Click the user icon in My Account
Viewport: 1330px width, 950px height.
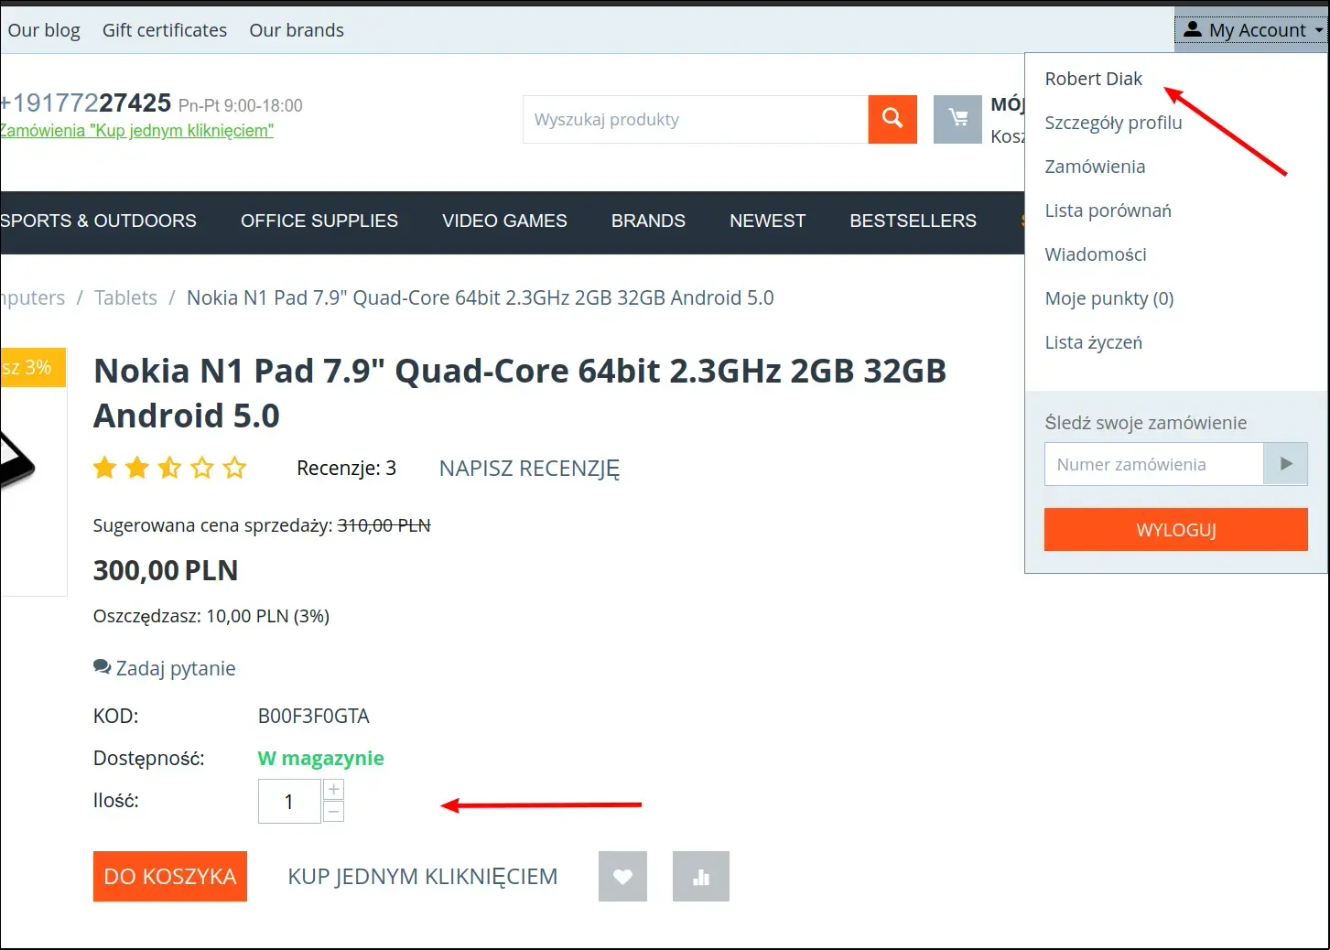coord(1192,29)
